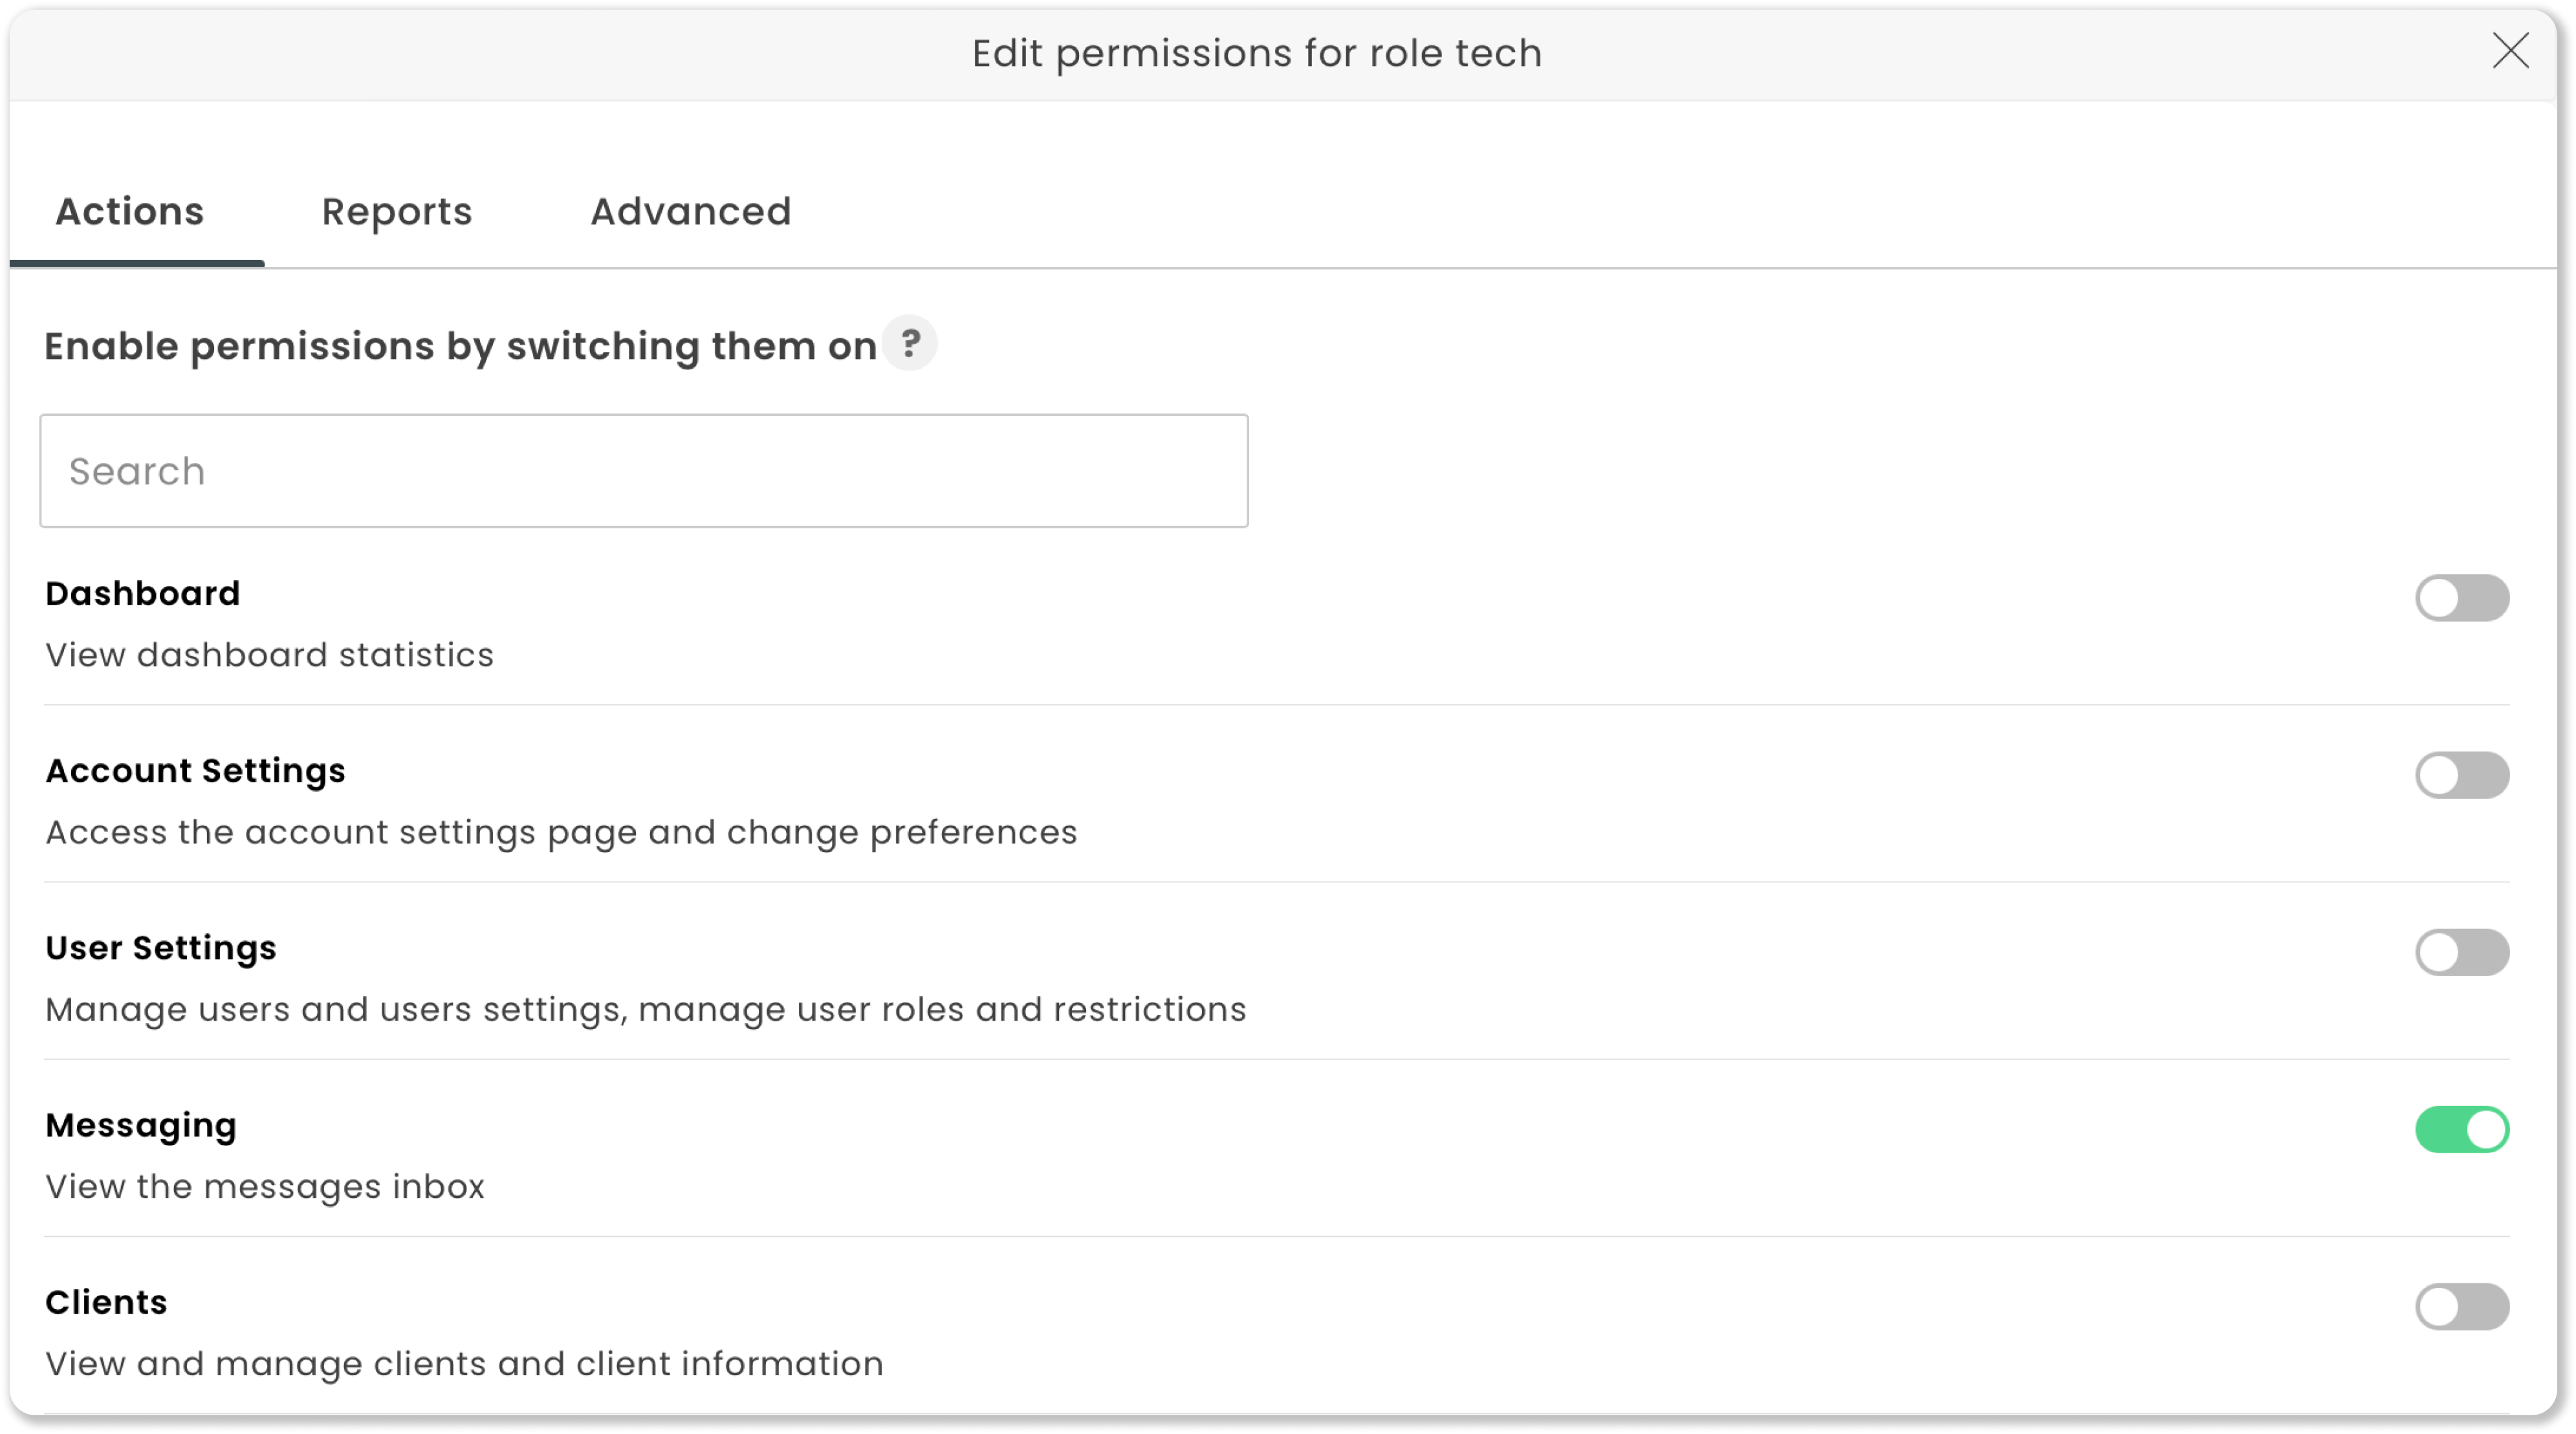This screenshot has height=1434, width=2576.
Task: Click the Clients permission heading
Action: 106,1302
